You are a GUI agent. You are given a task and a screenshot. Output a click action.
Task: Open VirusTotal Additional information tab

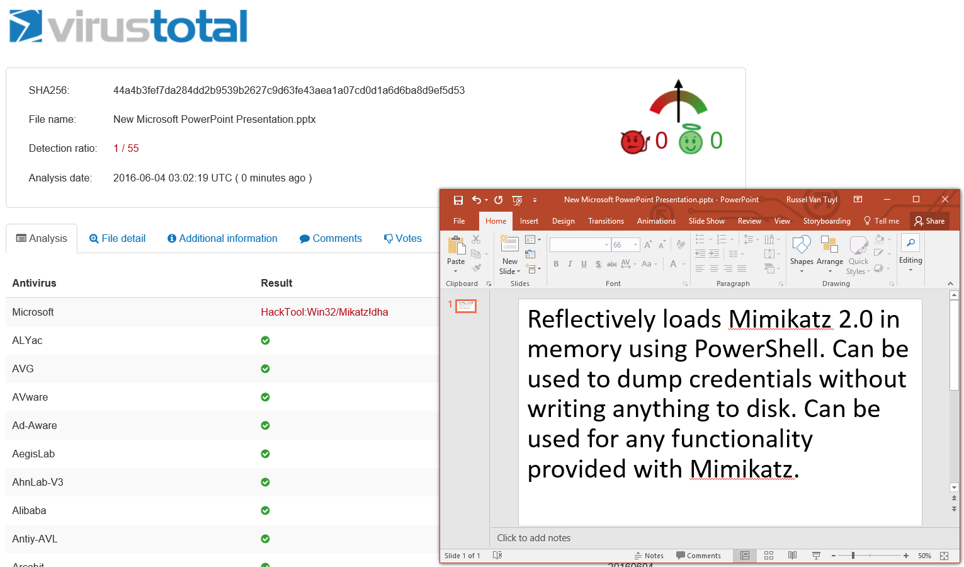[x=222, y=239]
